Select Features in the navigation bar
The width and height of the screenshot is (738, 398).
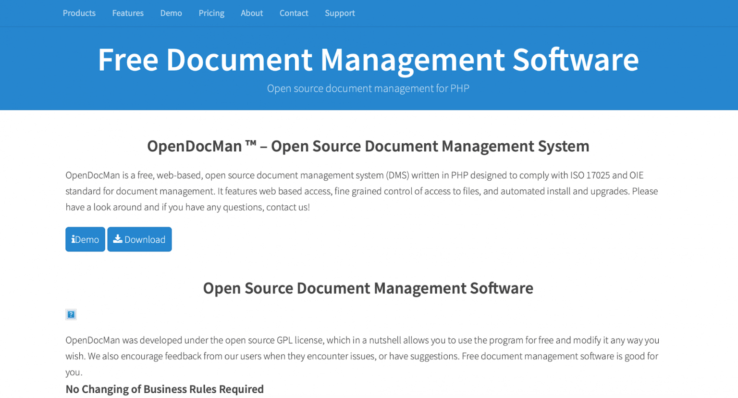coord(127,13)
